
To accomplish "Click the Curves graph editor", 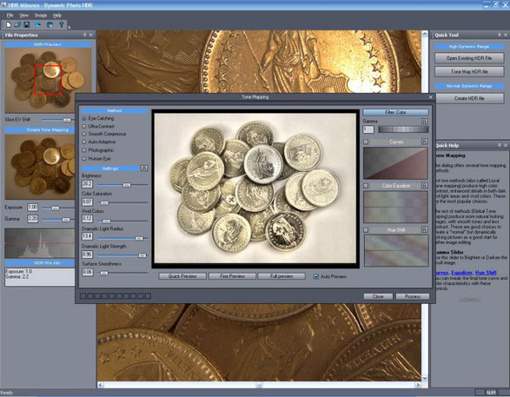I will (395, 163).
